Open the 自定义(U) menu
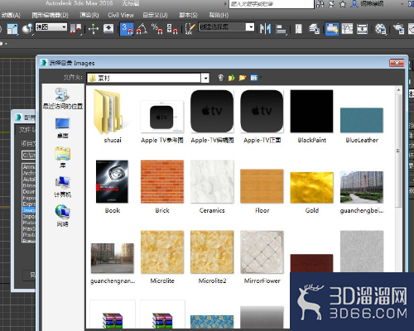The width and height of the screenshot is (414, 331). coord(155,15)
